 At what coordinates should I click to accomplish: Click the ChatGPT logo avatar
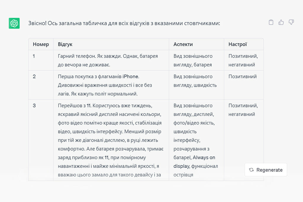pyautogui.click(x=14, y=23)
